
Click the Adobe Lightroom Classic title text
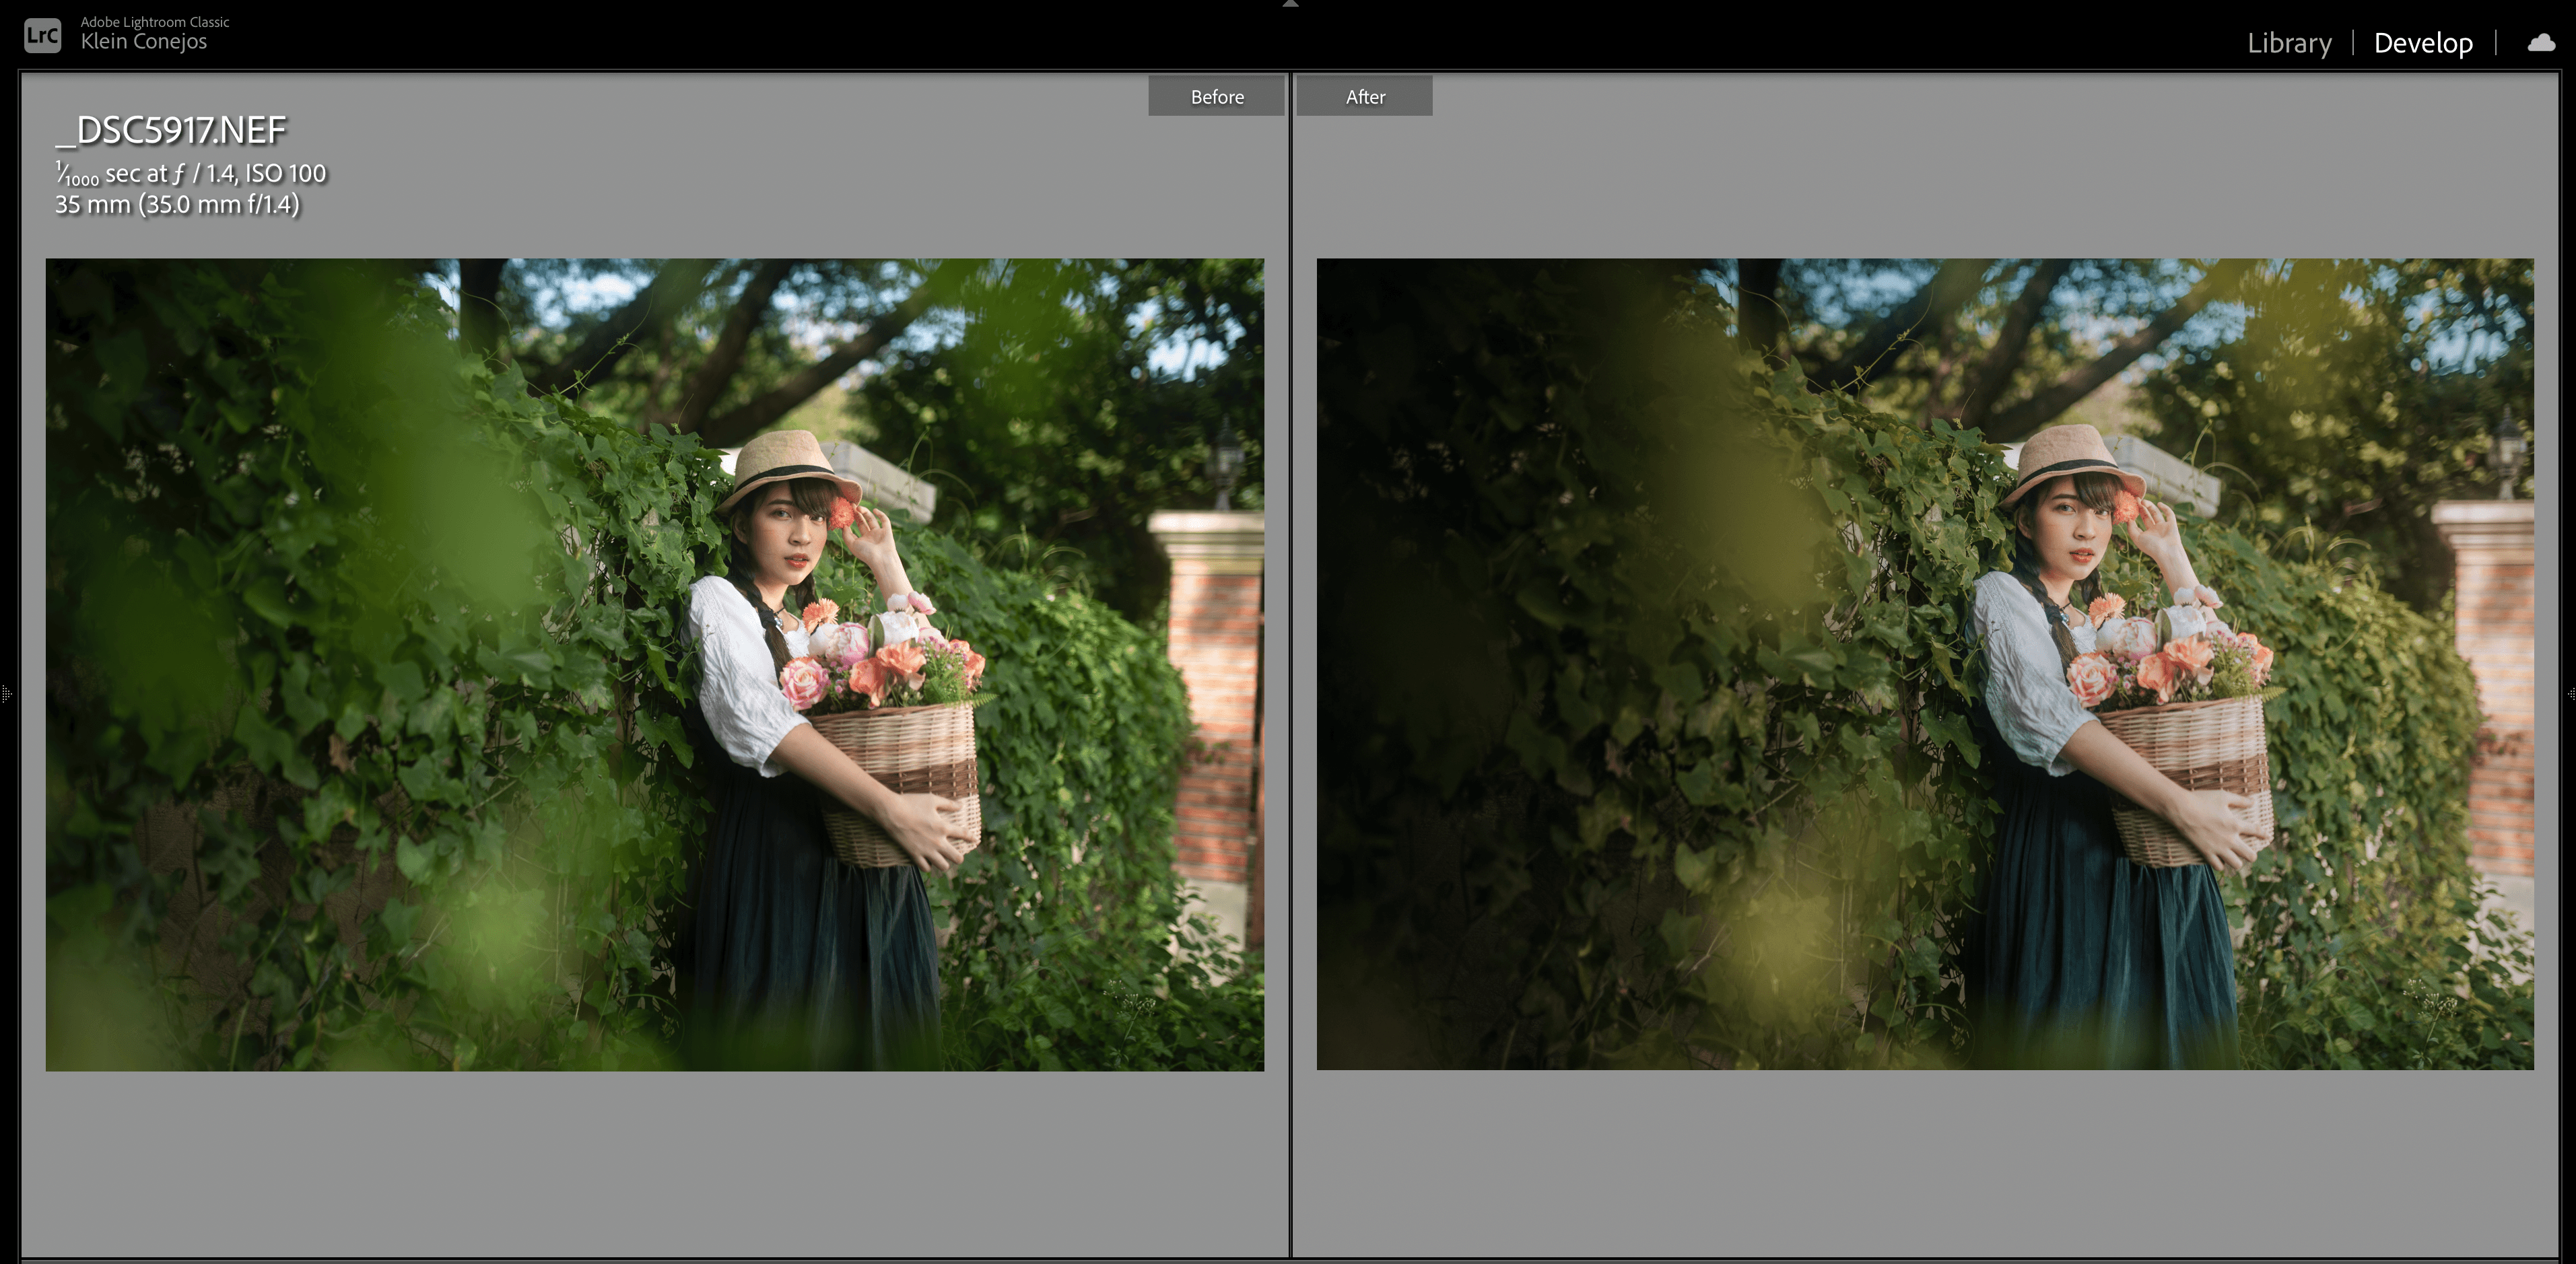(x=154, y=21)
